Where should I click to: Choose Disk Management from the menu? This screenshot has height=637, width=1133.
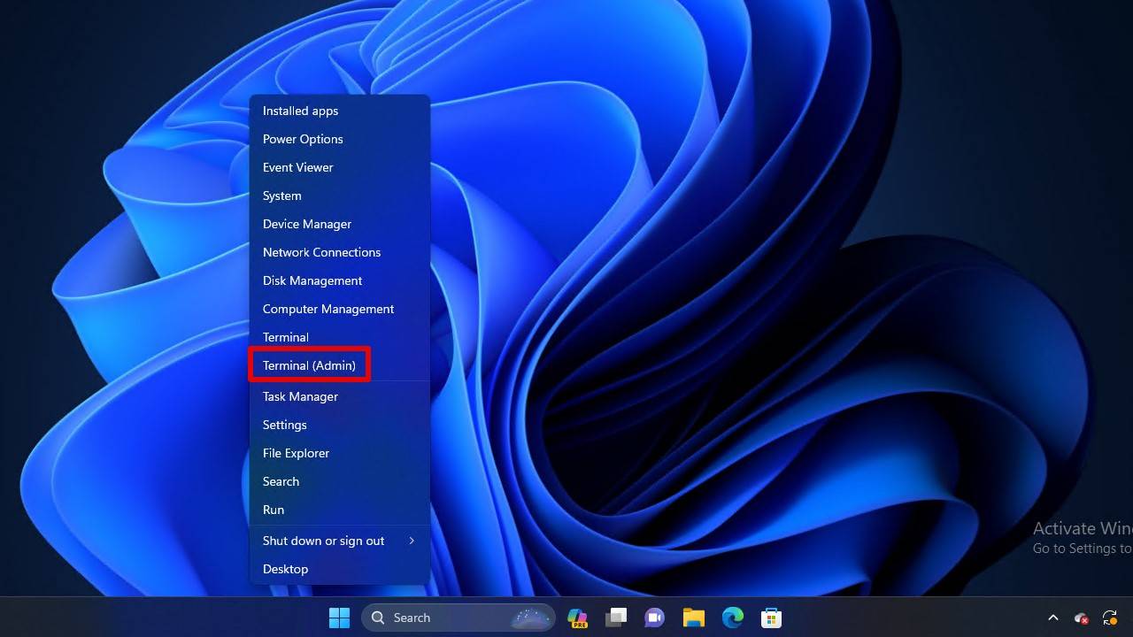(x=312, y=280)
